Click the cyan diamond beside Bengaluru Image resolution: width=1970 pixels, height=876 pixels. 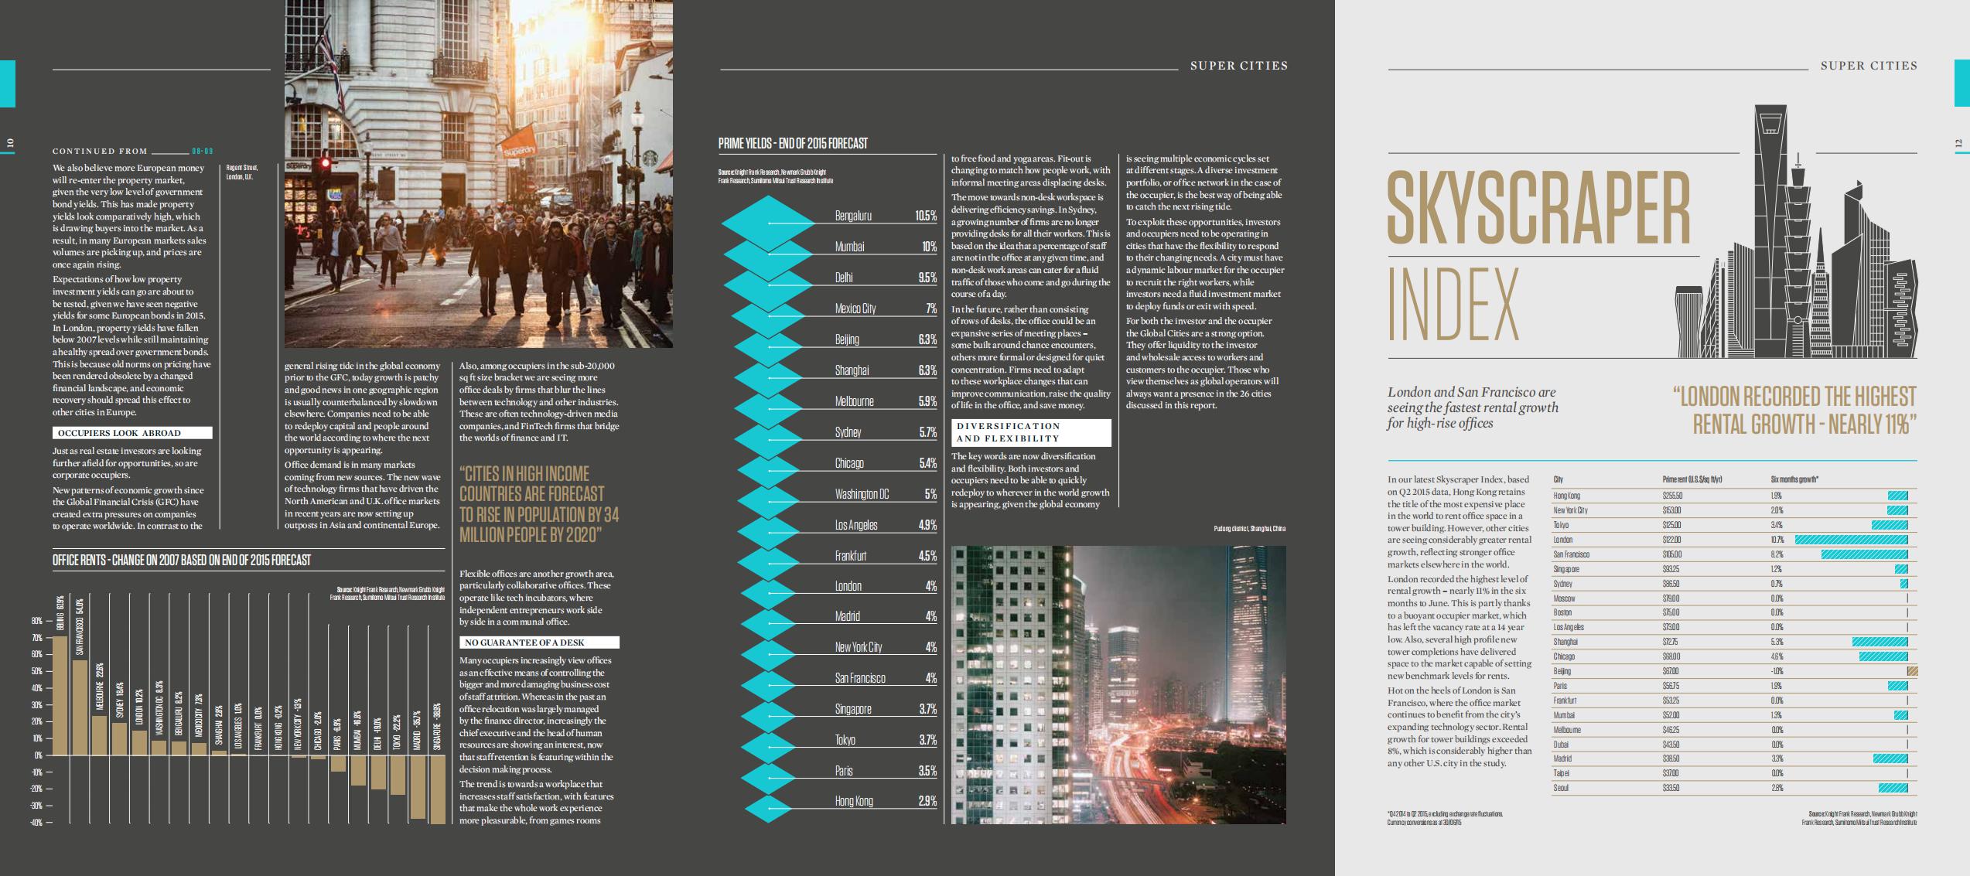(x=767, y=223)
